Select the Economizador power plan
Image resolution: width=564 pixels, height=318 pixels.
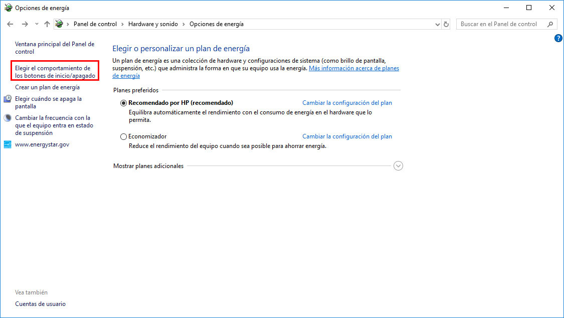[123, 136]
